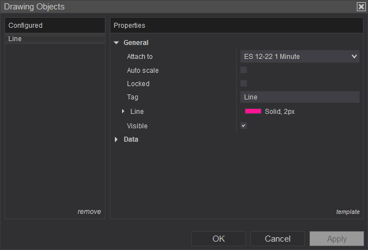Open the Attach to dropdown
Image resolution: width=368 pixels, height=250 pixels.
(x=300, y=56)
